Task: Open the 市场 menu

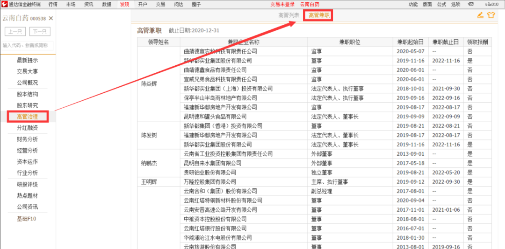Action: (x=71, y=4)
